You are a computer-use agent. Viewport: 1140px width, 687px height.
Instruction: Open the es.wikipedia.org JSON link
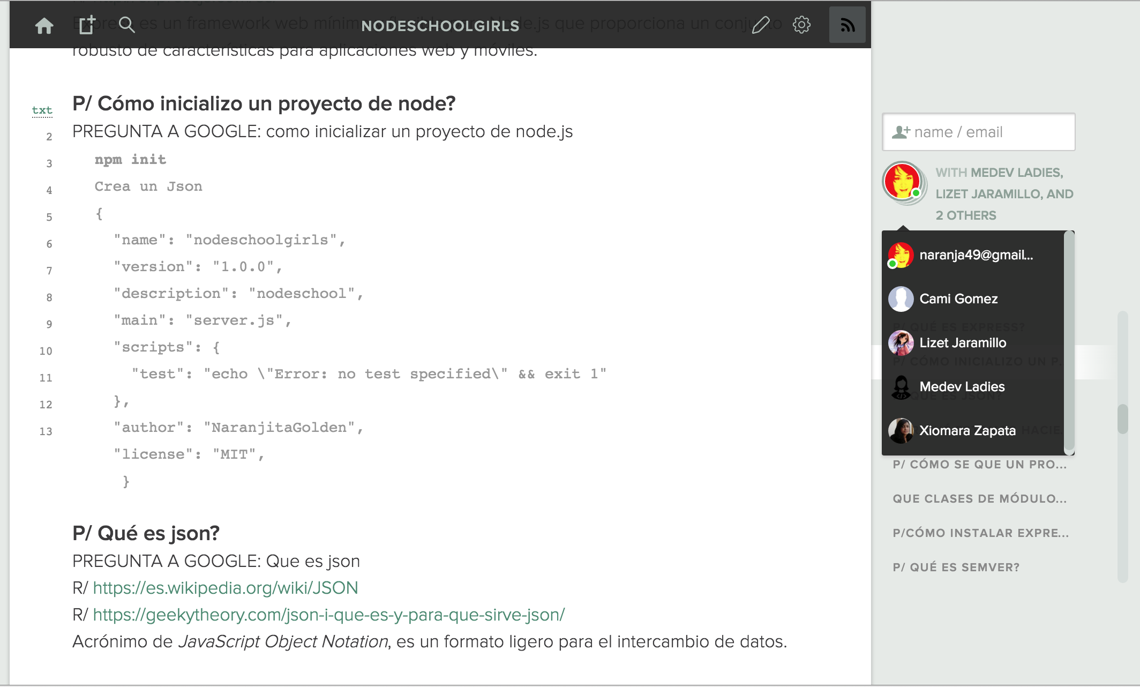[225, 588]
